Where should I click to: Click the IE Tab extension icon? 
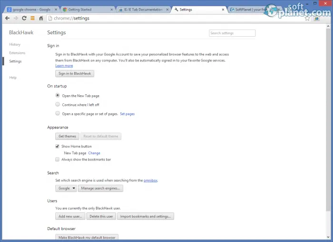tap(317, 19)
